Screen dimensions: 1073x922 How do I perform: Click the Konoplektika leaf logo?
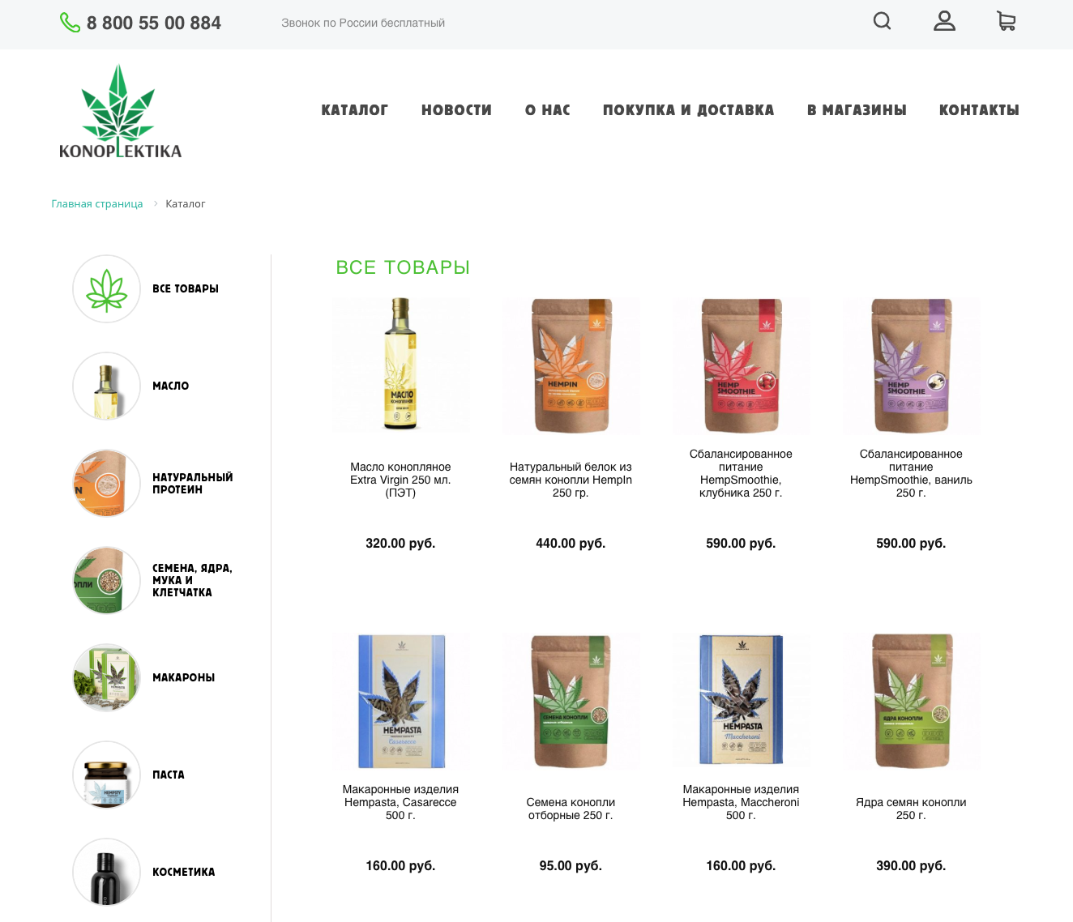[x=120, y=111]
